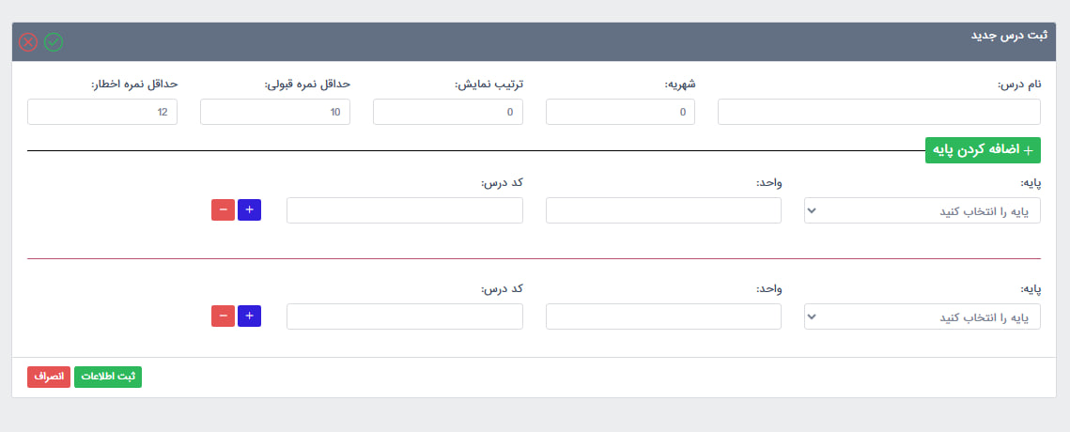Click blue plus icon in second grade row
Image resolution: width=1070 pixels, height=432 pixels.
click(x=249, y=316)
